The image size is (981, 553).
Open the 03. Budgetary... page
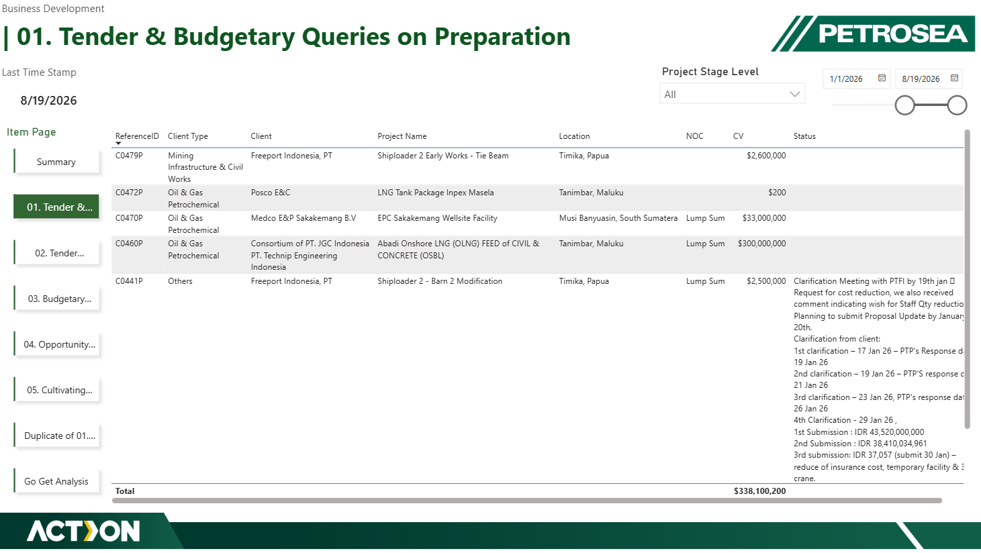(56, 299)
